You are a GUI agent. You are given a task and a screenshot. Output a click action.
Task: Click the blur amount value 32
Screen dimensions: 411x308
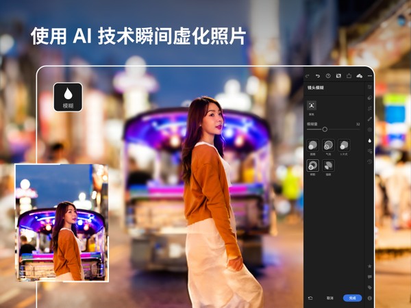358,124
